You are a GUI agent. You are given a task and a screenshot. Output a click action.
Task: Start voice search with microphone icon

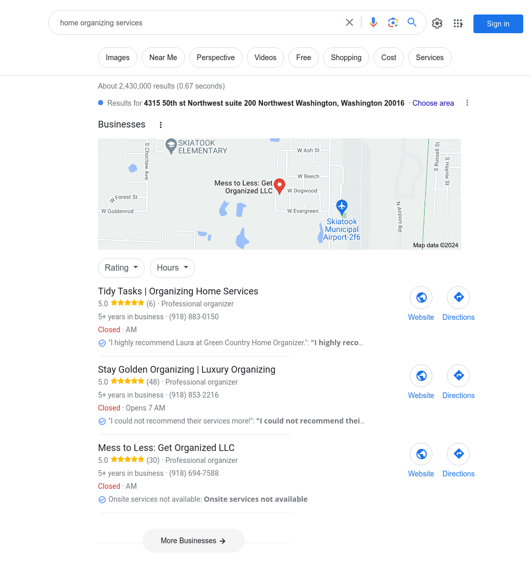point(373,23)
